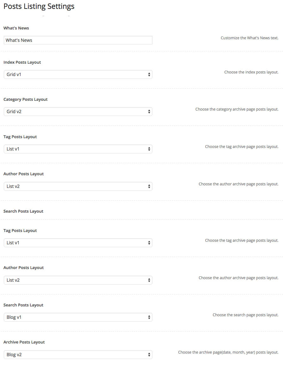Click the bold What's News field label
The height and width of the screenshot is (366, 283).
tap(16, 28)
